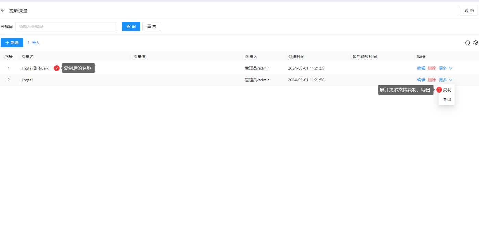Focus the 关键词 search input field
Image resolution: width=479 pixels, height=227 pixels.
tap(66, 27)
